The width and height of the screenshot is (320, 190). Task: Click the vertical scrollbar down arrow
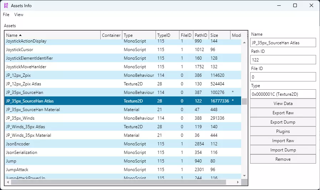[244, 176]
